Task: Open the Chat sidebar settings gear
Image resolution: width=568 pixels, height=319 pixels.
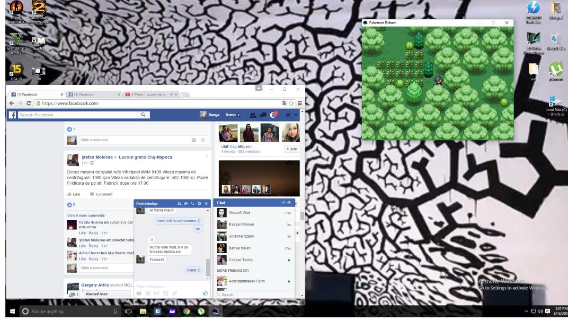Action: (x=289, y=202)
